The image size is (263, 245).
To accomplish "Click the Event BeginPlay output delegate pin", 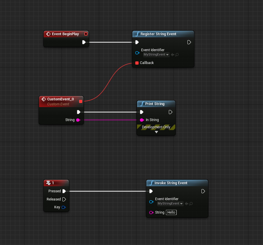I will coord(86,34).
